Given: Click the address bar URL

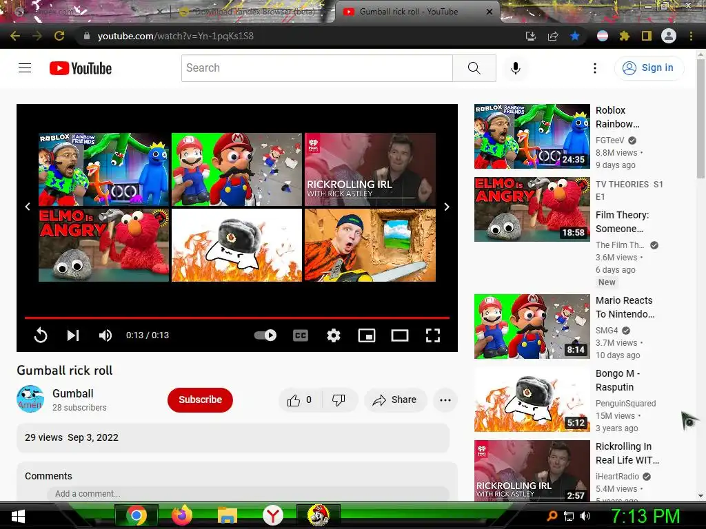Looking at the screenshot, I should (176, 36).
